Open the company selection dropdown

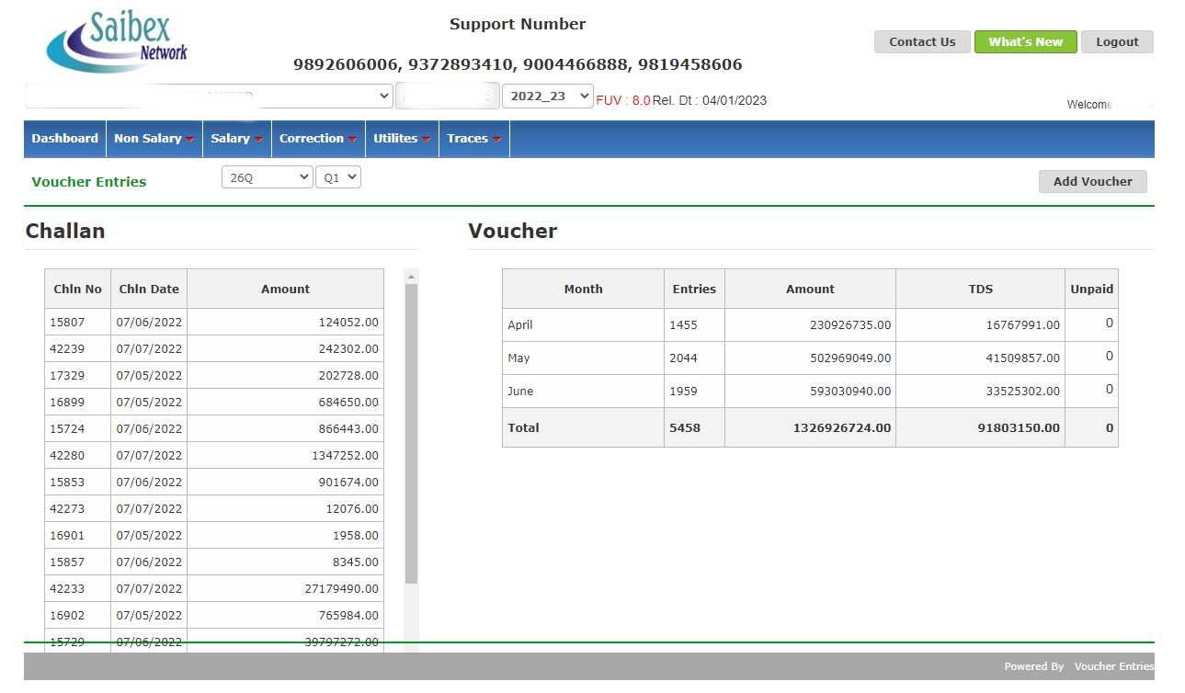coord(207,96)
